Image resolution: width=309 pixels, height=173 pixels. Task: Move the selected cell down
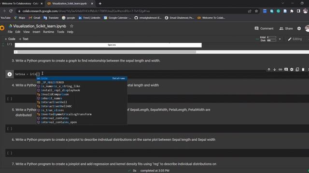pyautogui.click(x=275, y=69)
